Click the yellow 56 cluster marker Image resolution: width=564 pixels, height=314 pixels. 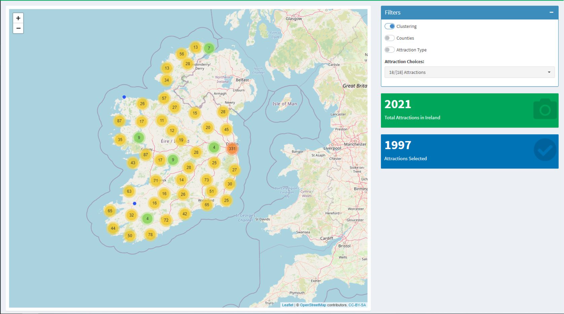point(182,54)
